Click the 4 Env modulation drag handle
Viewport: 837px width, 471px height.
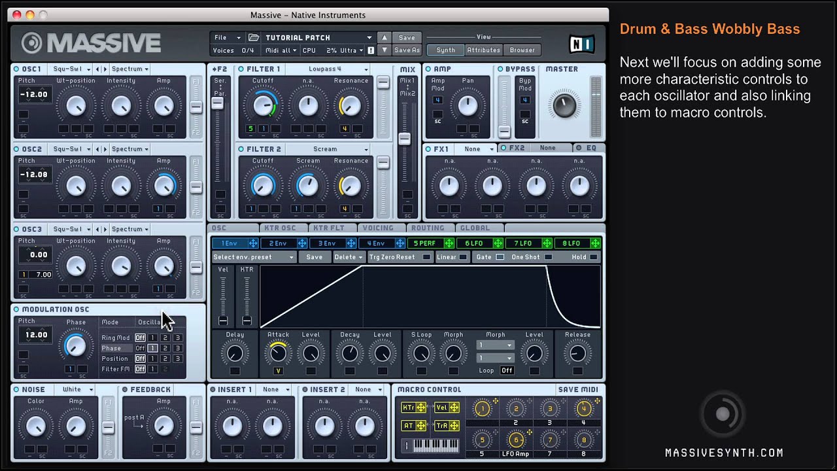[x=400, y=243]
